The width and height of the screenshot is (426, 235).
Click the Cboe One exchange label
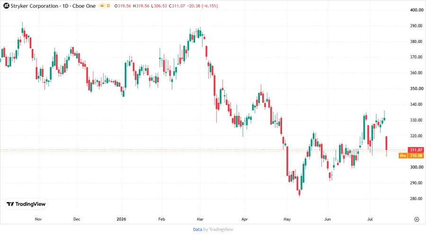pyautogui.click(x=84, y=6)
